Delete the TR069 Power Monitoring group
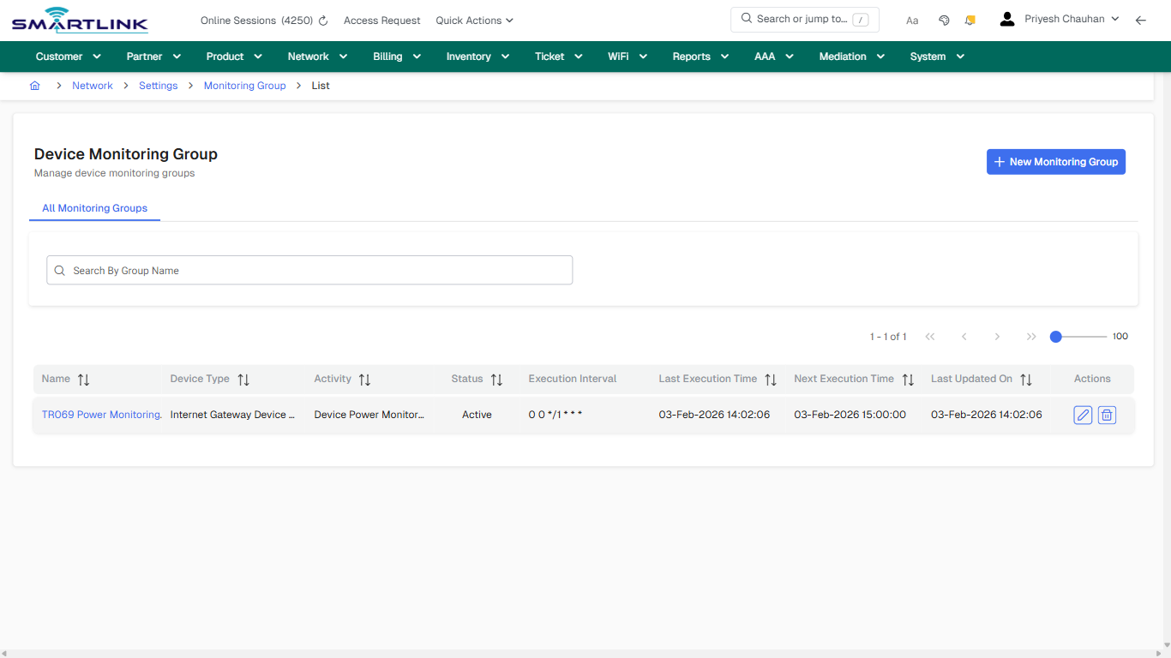This screenshot has width=1171, height=658. click(1107, 415)
